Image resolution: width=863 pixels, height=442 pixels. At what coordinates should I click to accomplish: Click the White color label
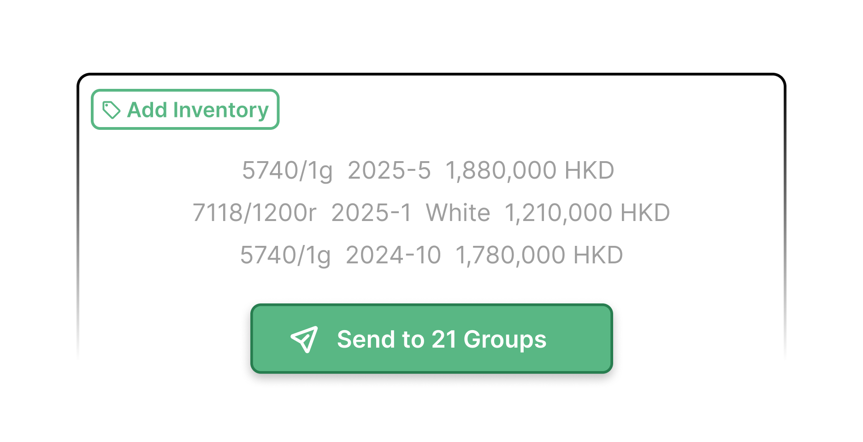[458, 213]
